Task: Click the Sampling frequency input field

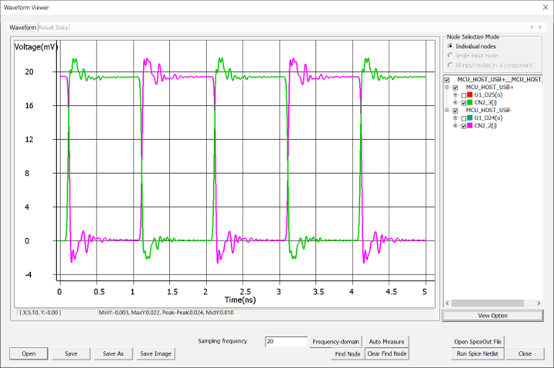Action: 285,341
